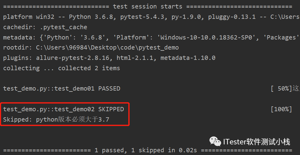Click the test session starts header line
The height and width of the screenshot is (155, 300).
pyautogui.click(x=147, y=6)
